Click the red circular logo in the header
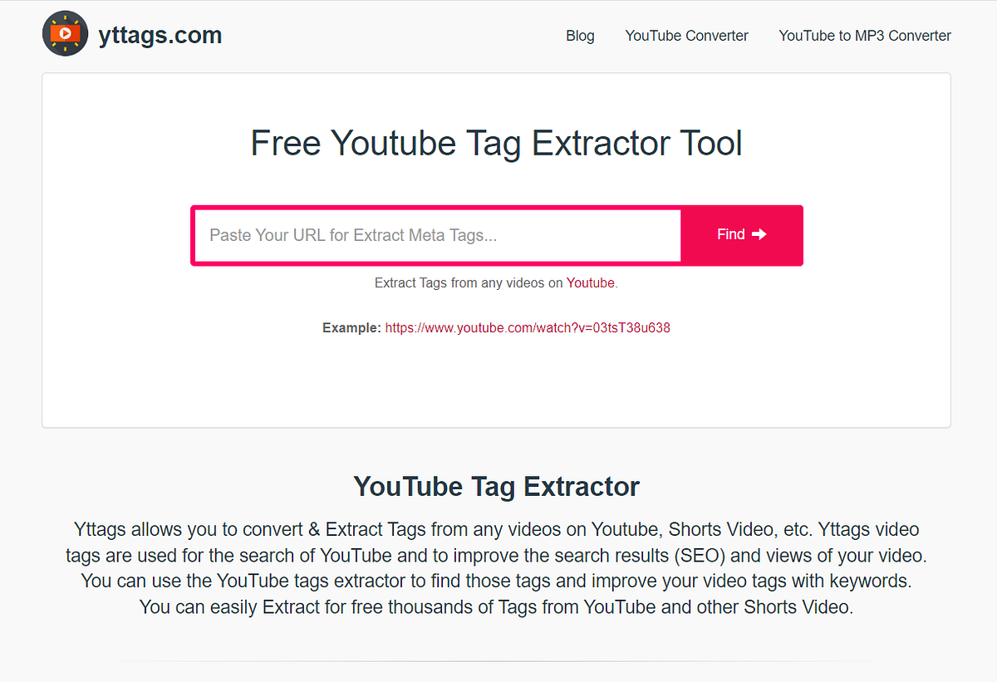997x682 pixels. (x=65, y=33)
